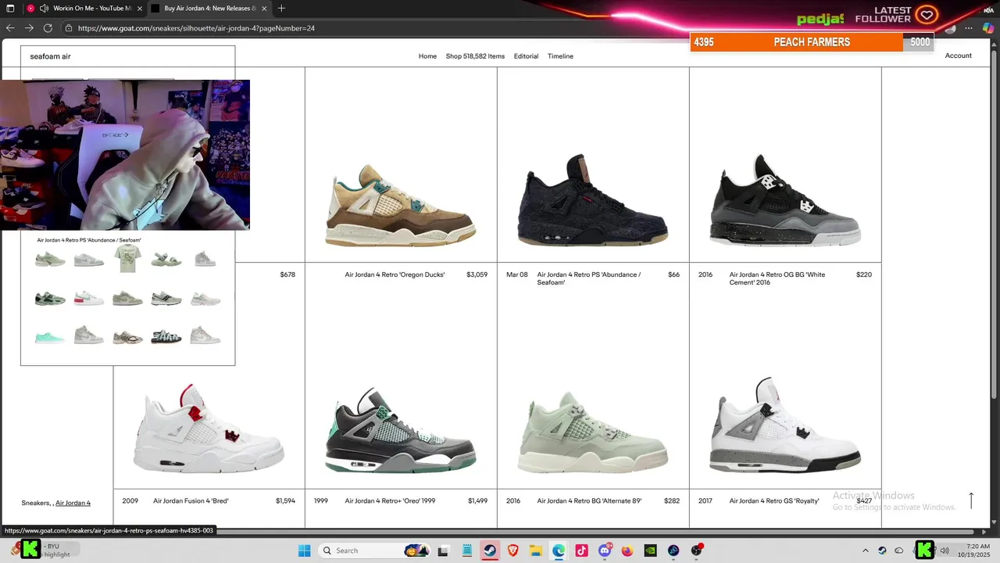Image resolution: width=1000 pixels, height=563 pixels.
Task: Open the Timeline menu link
Action: [x=560, y=56]
